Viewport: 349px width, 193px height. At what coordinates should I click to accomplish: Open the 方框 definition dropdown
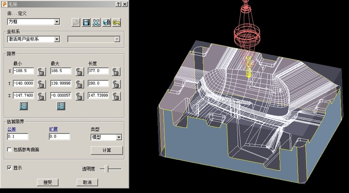57,22
